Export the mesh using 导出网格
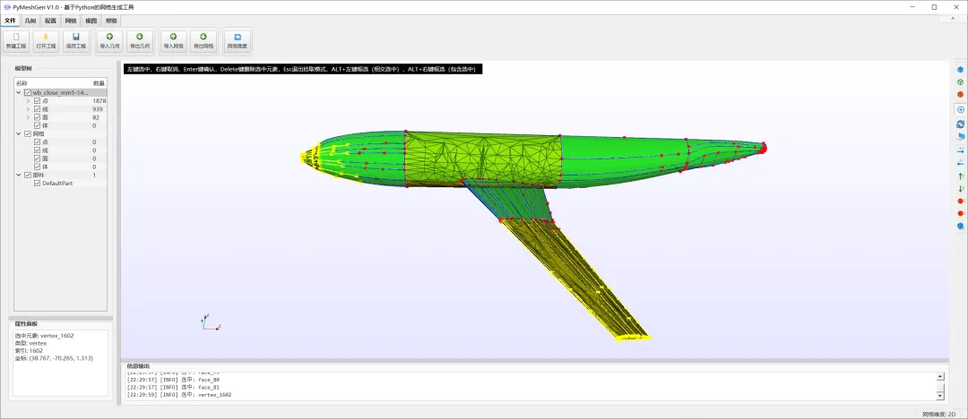Image resolution: width=968 pixels, height=419 pixels. 203,40
